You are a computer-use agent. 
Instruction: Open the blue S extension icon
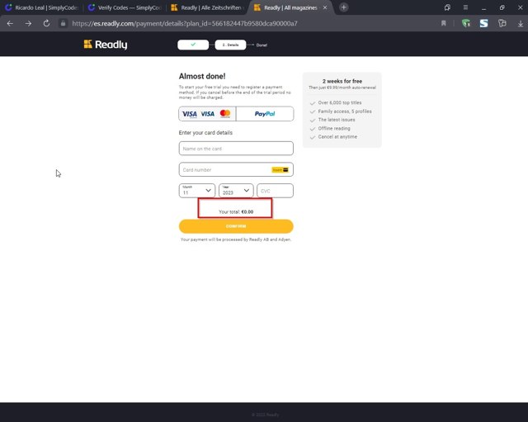484,23
